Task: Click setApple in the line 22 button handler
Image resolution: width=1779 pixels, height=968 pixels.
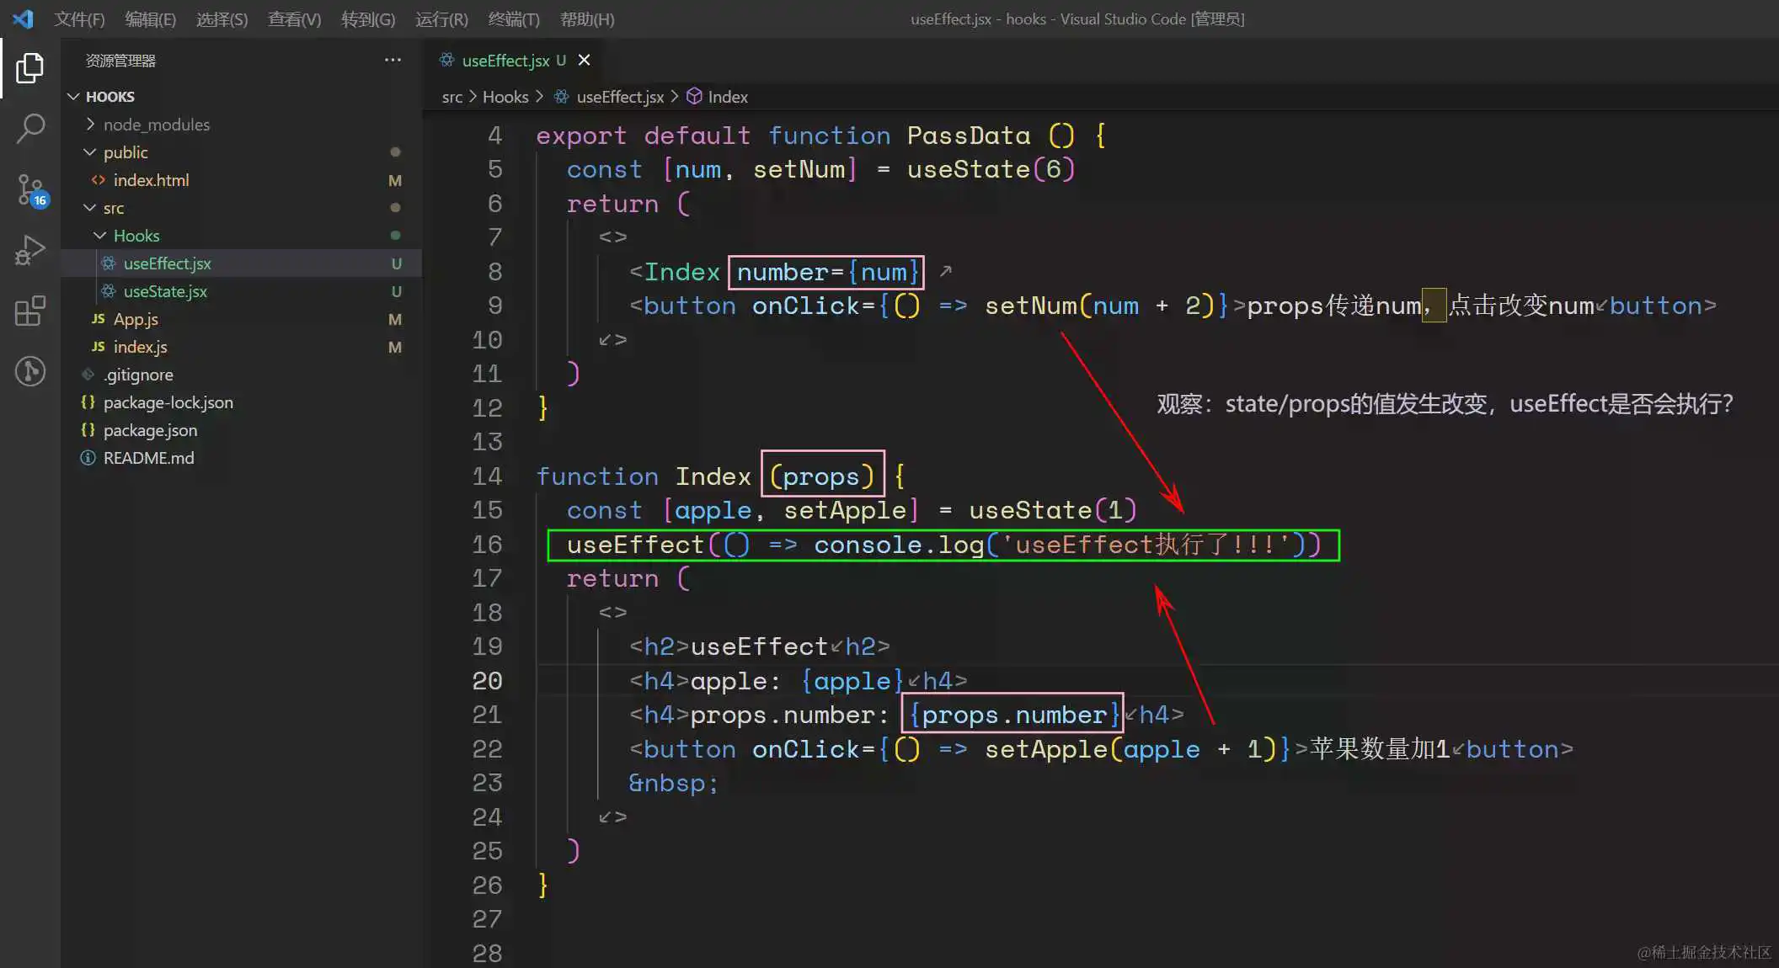Action: click(x=1046, y=749)
